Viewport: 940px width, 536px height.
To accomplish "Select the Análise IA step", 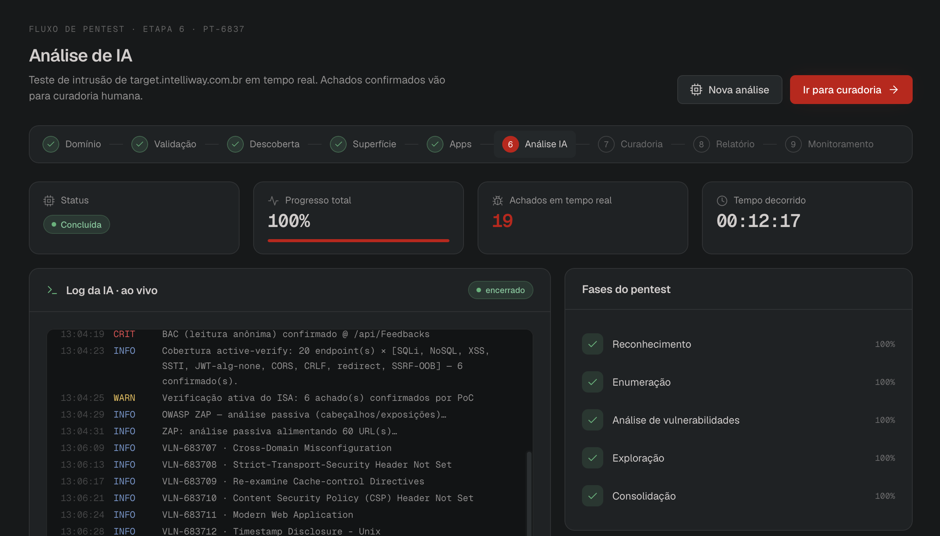I will tap(535, 144).
